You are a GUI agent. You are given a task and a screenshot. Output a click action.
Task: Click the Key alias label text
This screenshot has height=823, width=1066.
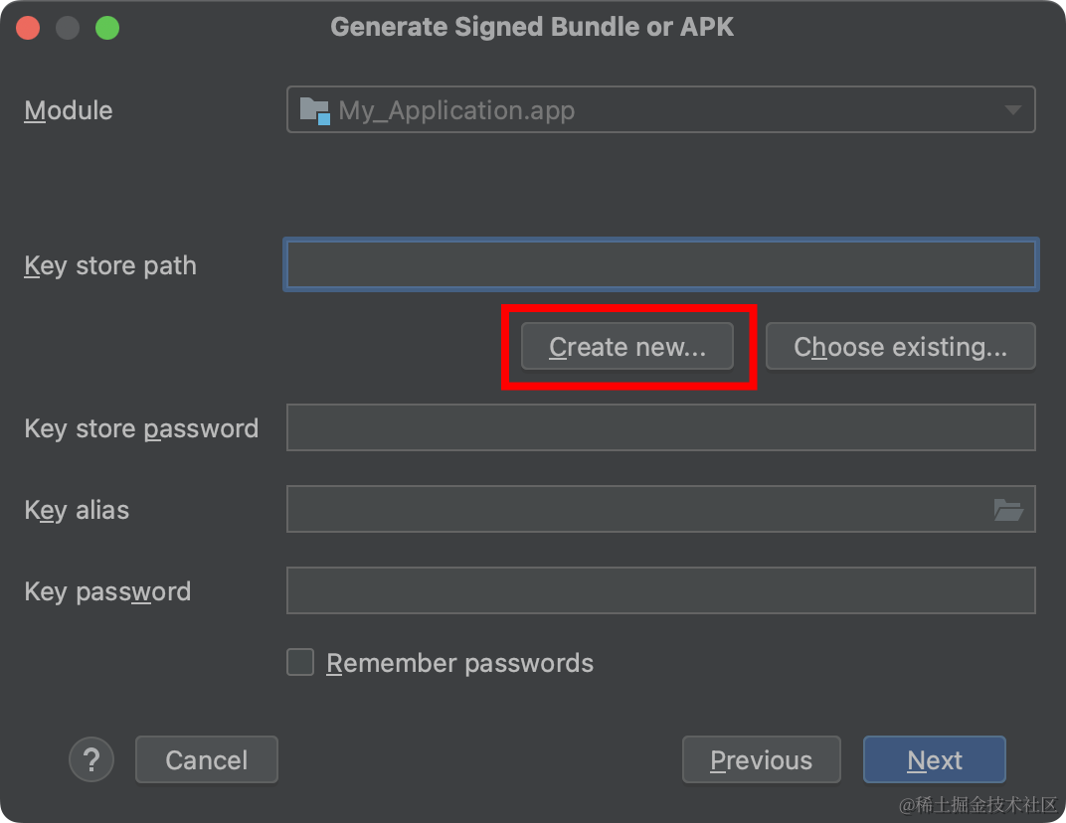(x=76, y=510)
